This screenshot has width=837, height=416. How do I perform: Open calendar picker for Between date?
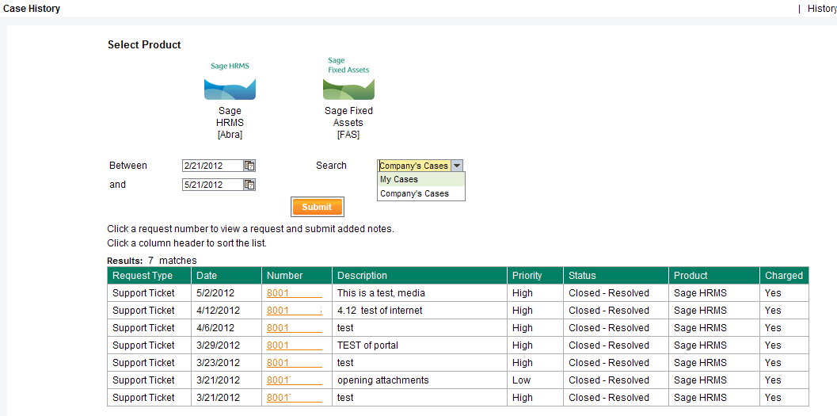249,166
